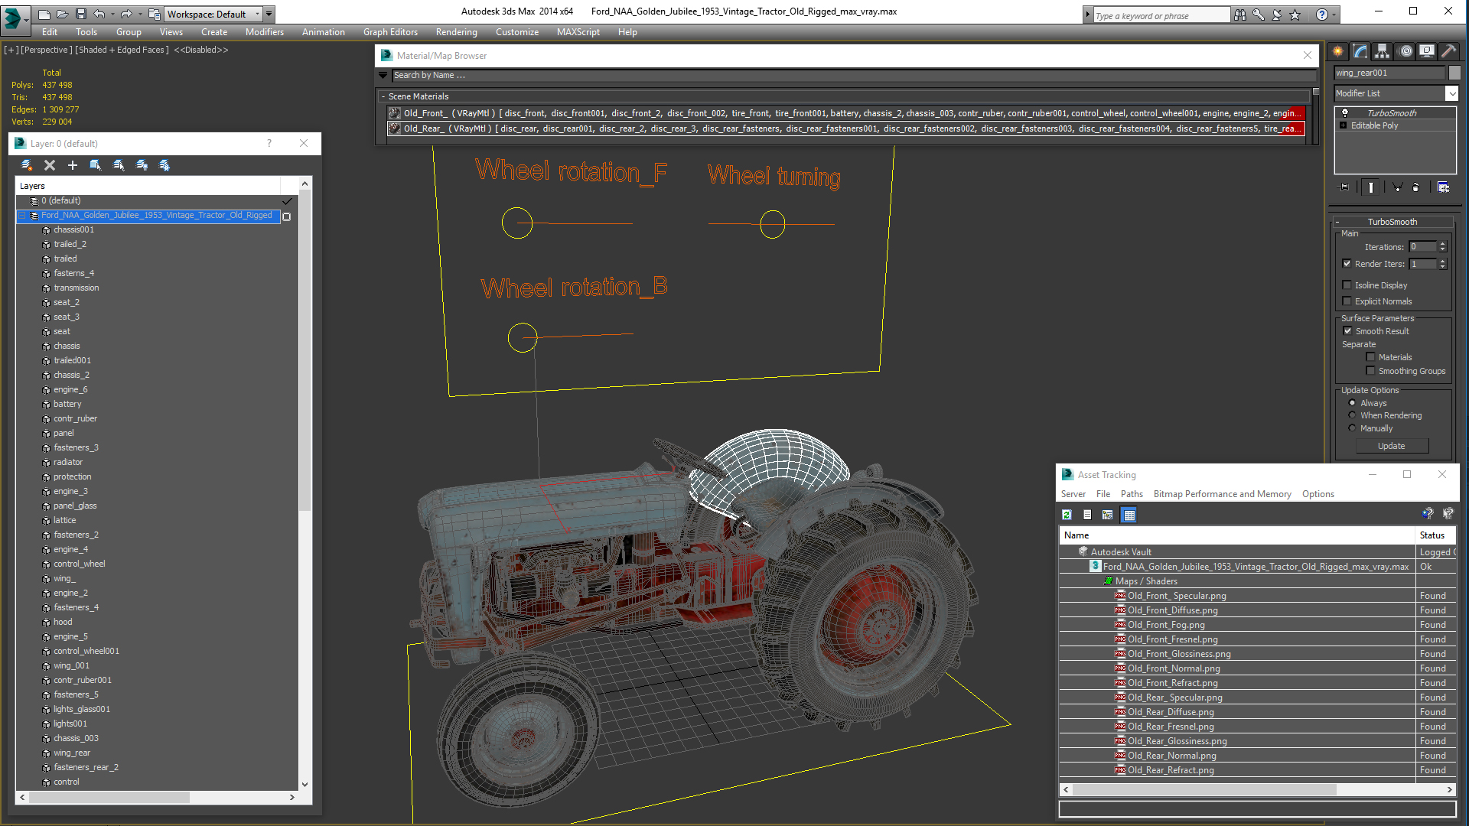Click the Undo arrow icon

pos(99,14)
